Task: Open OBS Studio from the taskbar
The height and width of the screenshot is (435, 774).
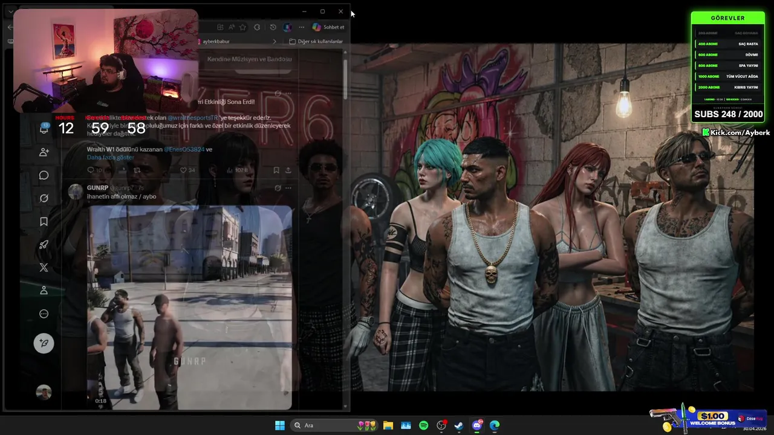Action: tap(441, 425)
